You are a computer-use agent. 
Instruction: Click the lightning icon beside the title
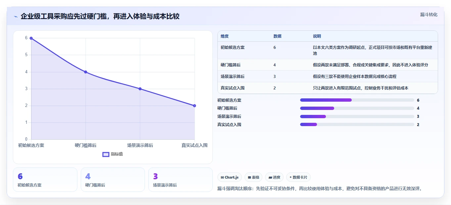(16, 17)
